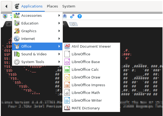Viewport: 163px width, 116px height.
Task: Expand the Internet submenu arrow
Action: (x=59, y=39)
